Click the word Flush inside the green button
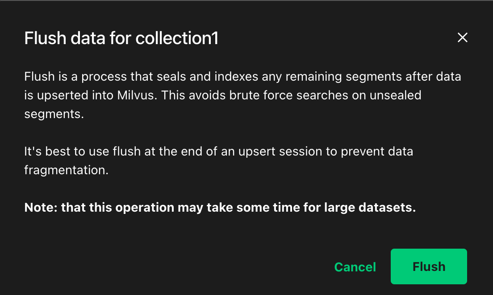Viewport: 493px width, 295px height. [x=428, y=266]
